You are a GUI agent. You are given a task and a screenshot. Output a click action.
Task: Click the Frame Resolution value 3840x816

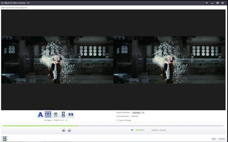135,116
